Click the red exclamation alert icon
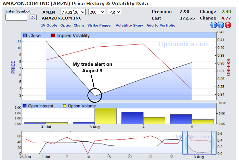 (228, 25)
